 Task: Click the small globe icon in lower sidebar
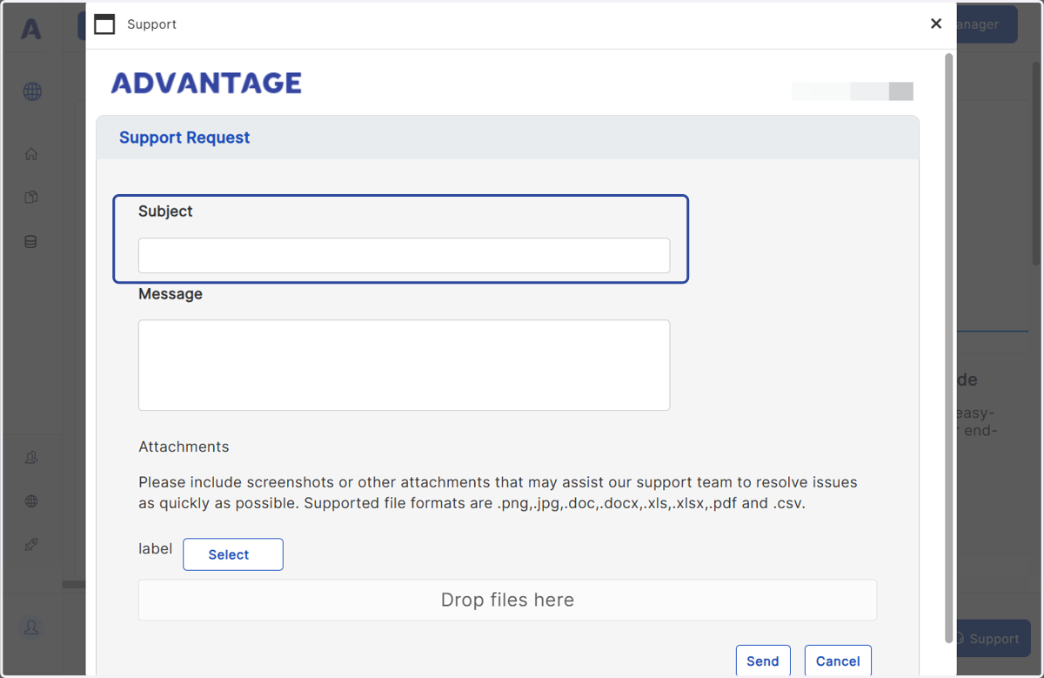tap(31, 500)
